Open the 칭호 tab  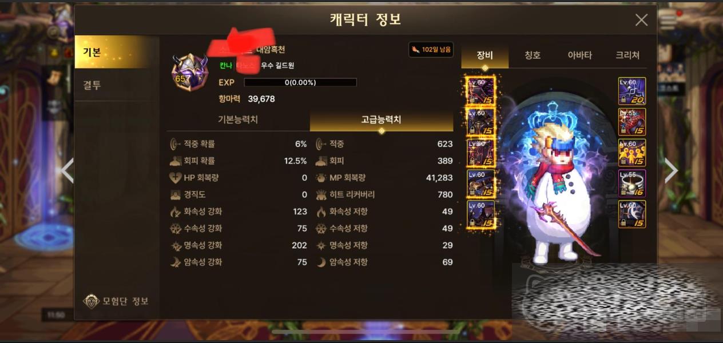point(533,55)
